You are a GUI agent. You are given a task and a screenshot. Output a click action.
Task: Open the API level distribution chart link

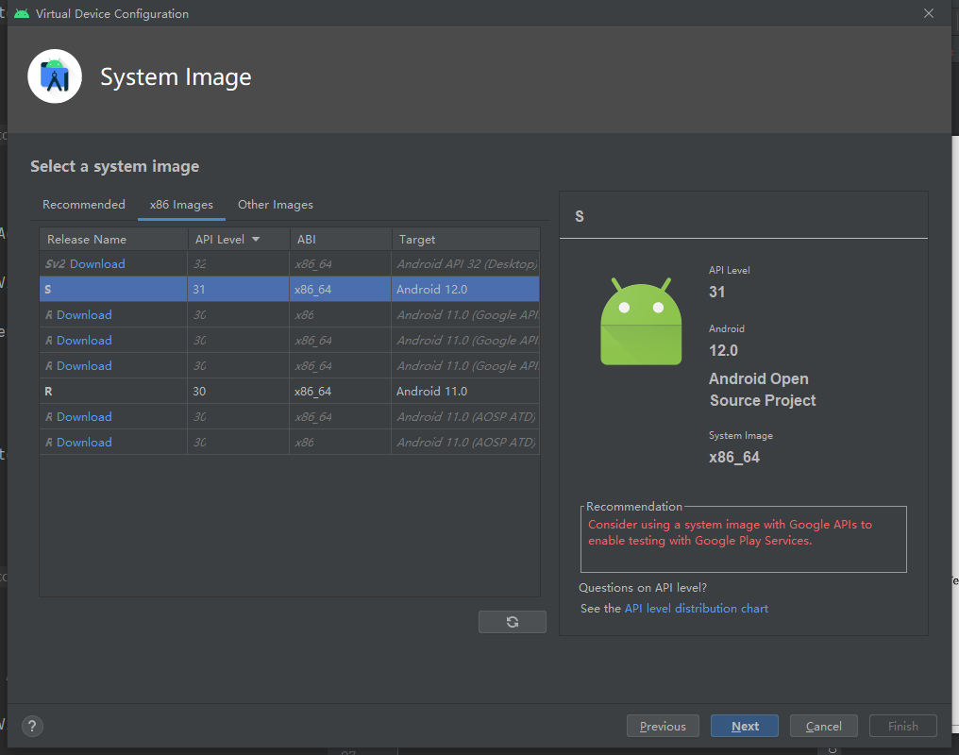697,609
